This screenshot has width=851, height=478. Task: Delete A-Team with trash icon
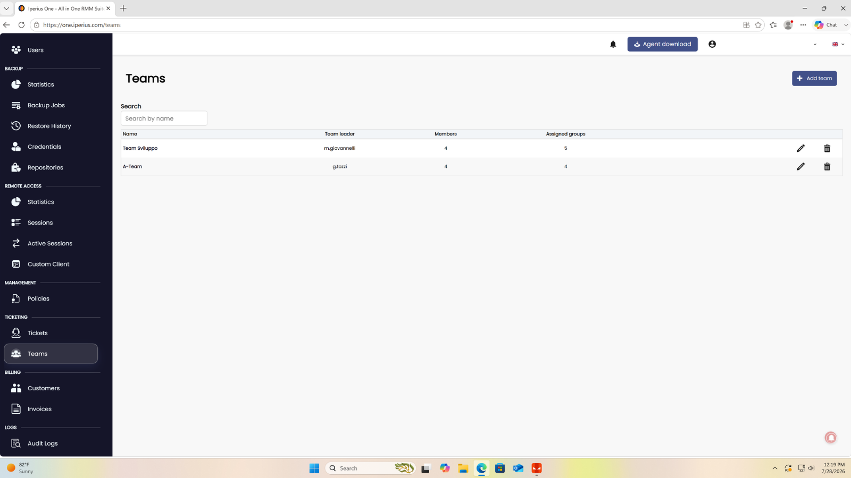coord(827,167)
